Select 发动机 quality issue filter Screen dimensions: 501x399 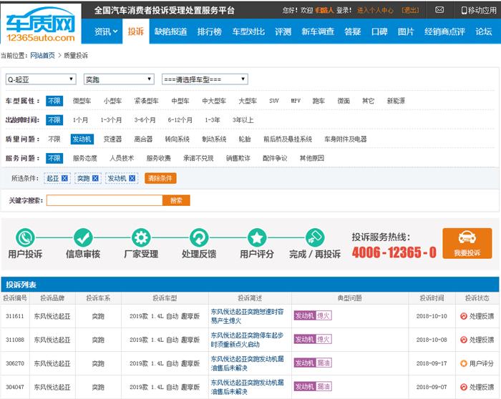coord(82,139)
